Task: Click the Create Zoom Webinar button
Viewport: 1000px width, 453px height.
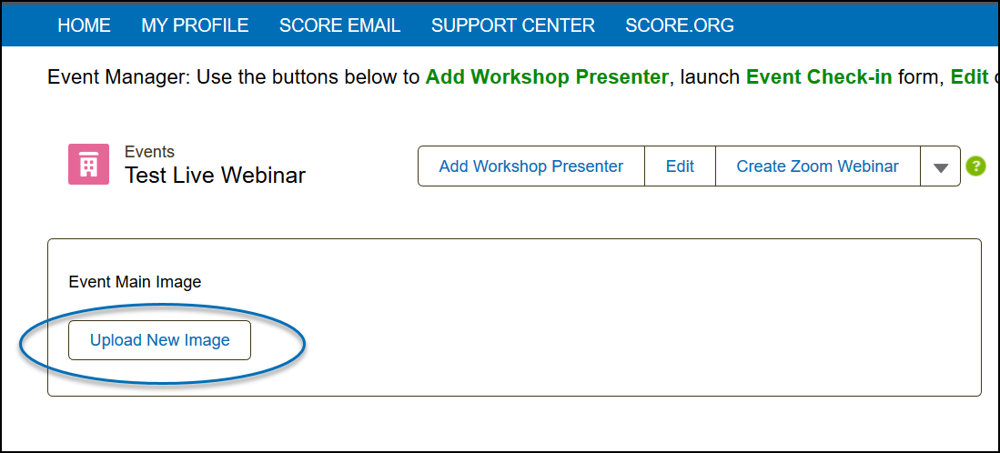Action: pyautogui.click(x=817, y=166)
